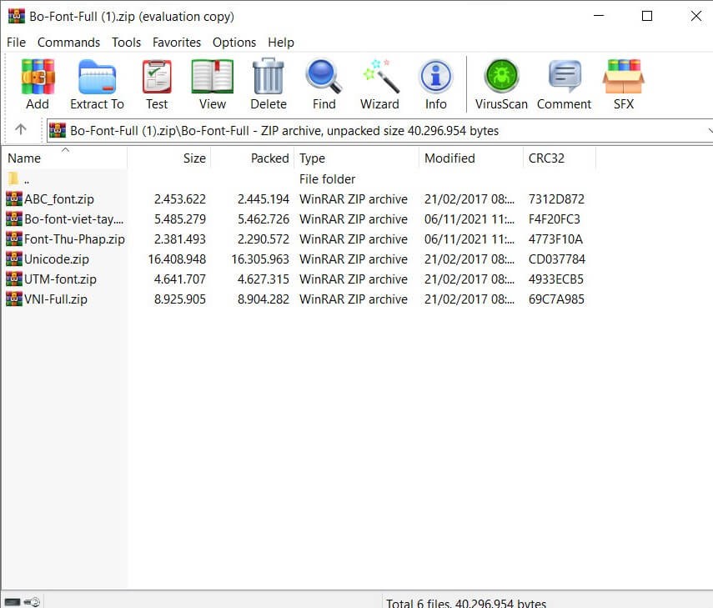Open the File menu
The height and width of the screenshot is (608, 713).
[x=16, y=43]
